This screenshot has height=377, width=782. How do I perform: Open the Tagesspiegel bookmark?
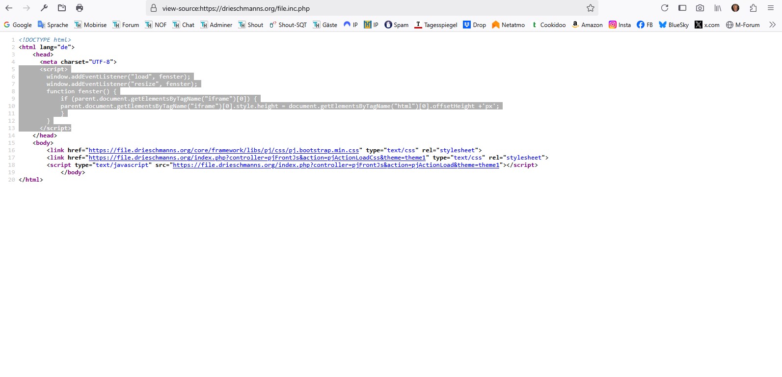point(436,25)
